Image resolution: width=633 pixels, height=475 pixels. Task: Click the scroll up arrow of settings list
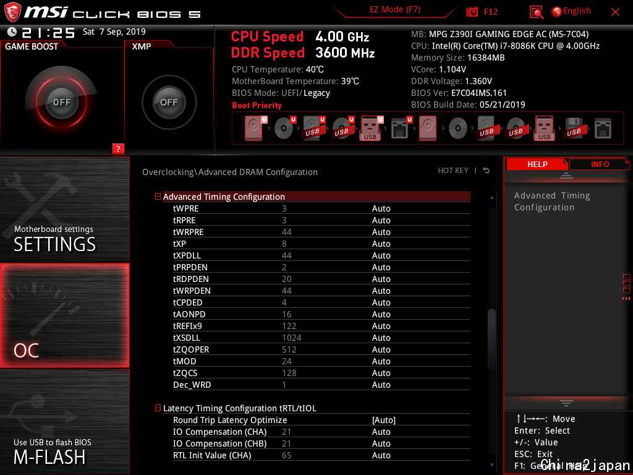click(491, 197)
